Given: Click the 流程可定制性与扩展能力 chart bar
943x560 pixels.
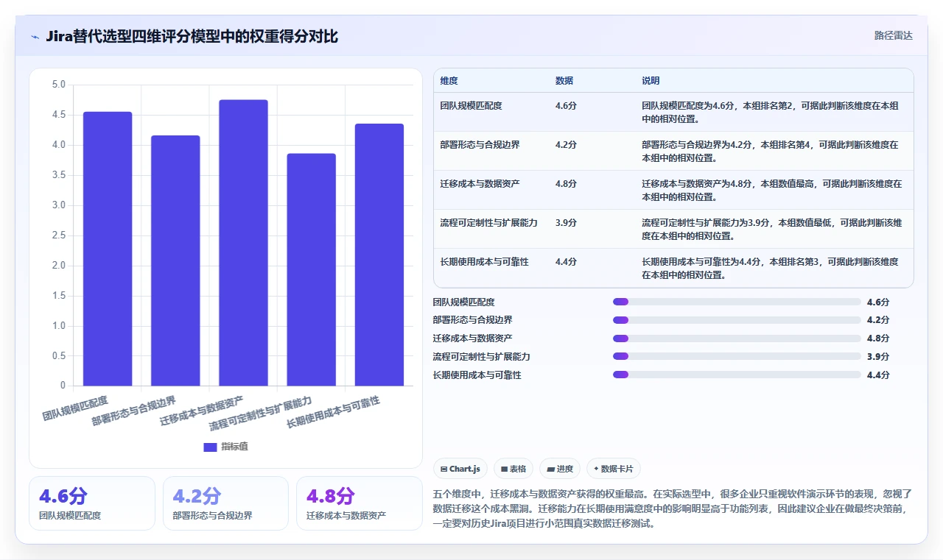Looking at the screenshot, I should click(x=311, y=269).
